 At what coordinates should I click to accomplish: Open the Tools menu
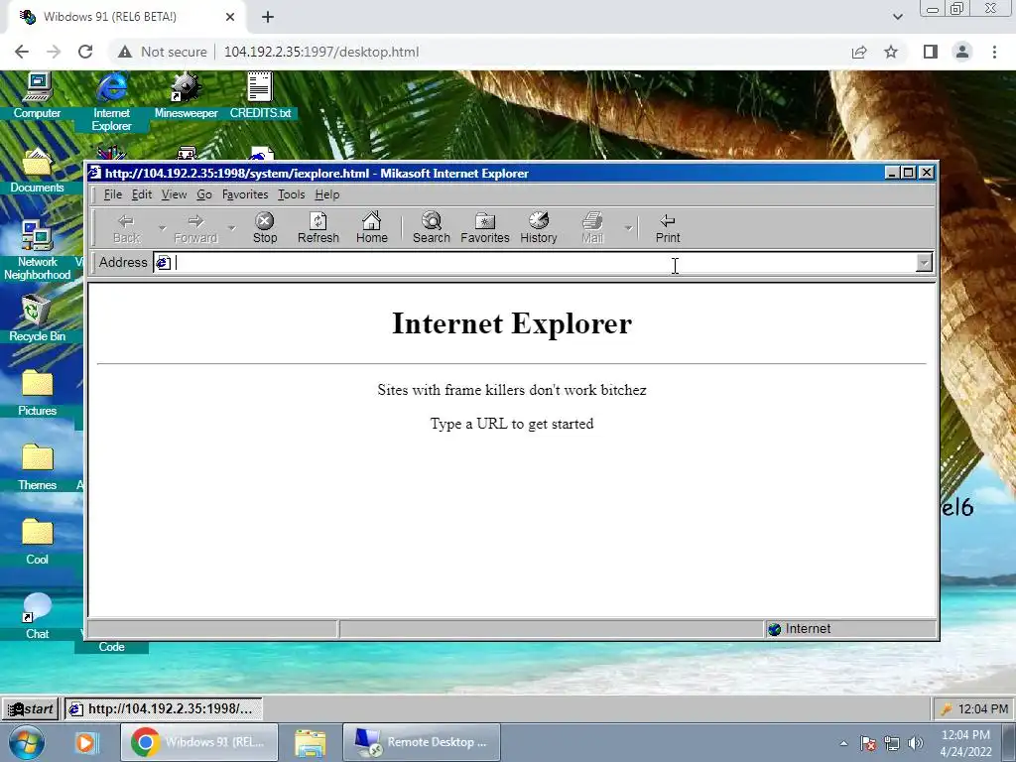[291, 194]
